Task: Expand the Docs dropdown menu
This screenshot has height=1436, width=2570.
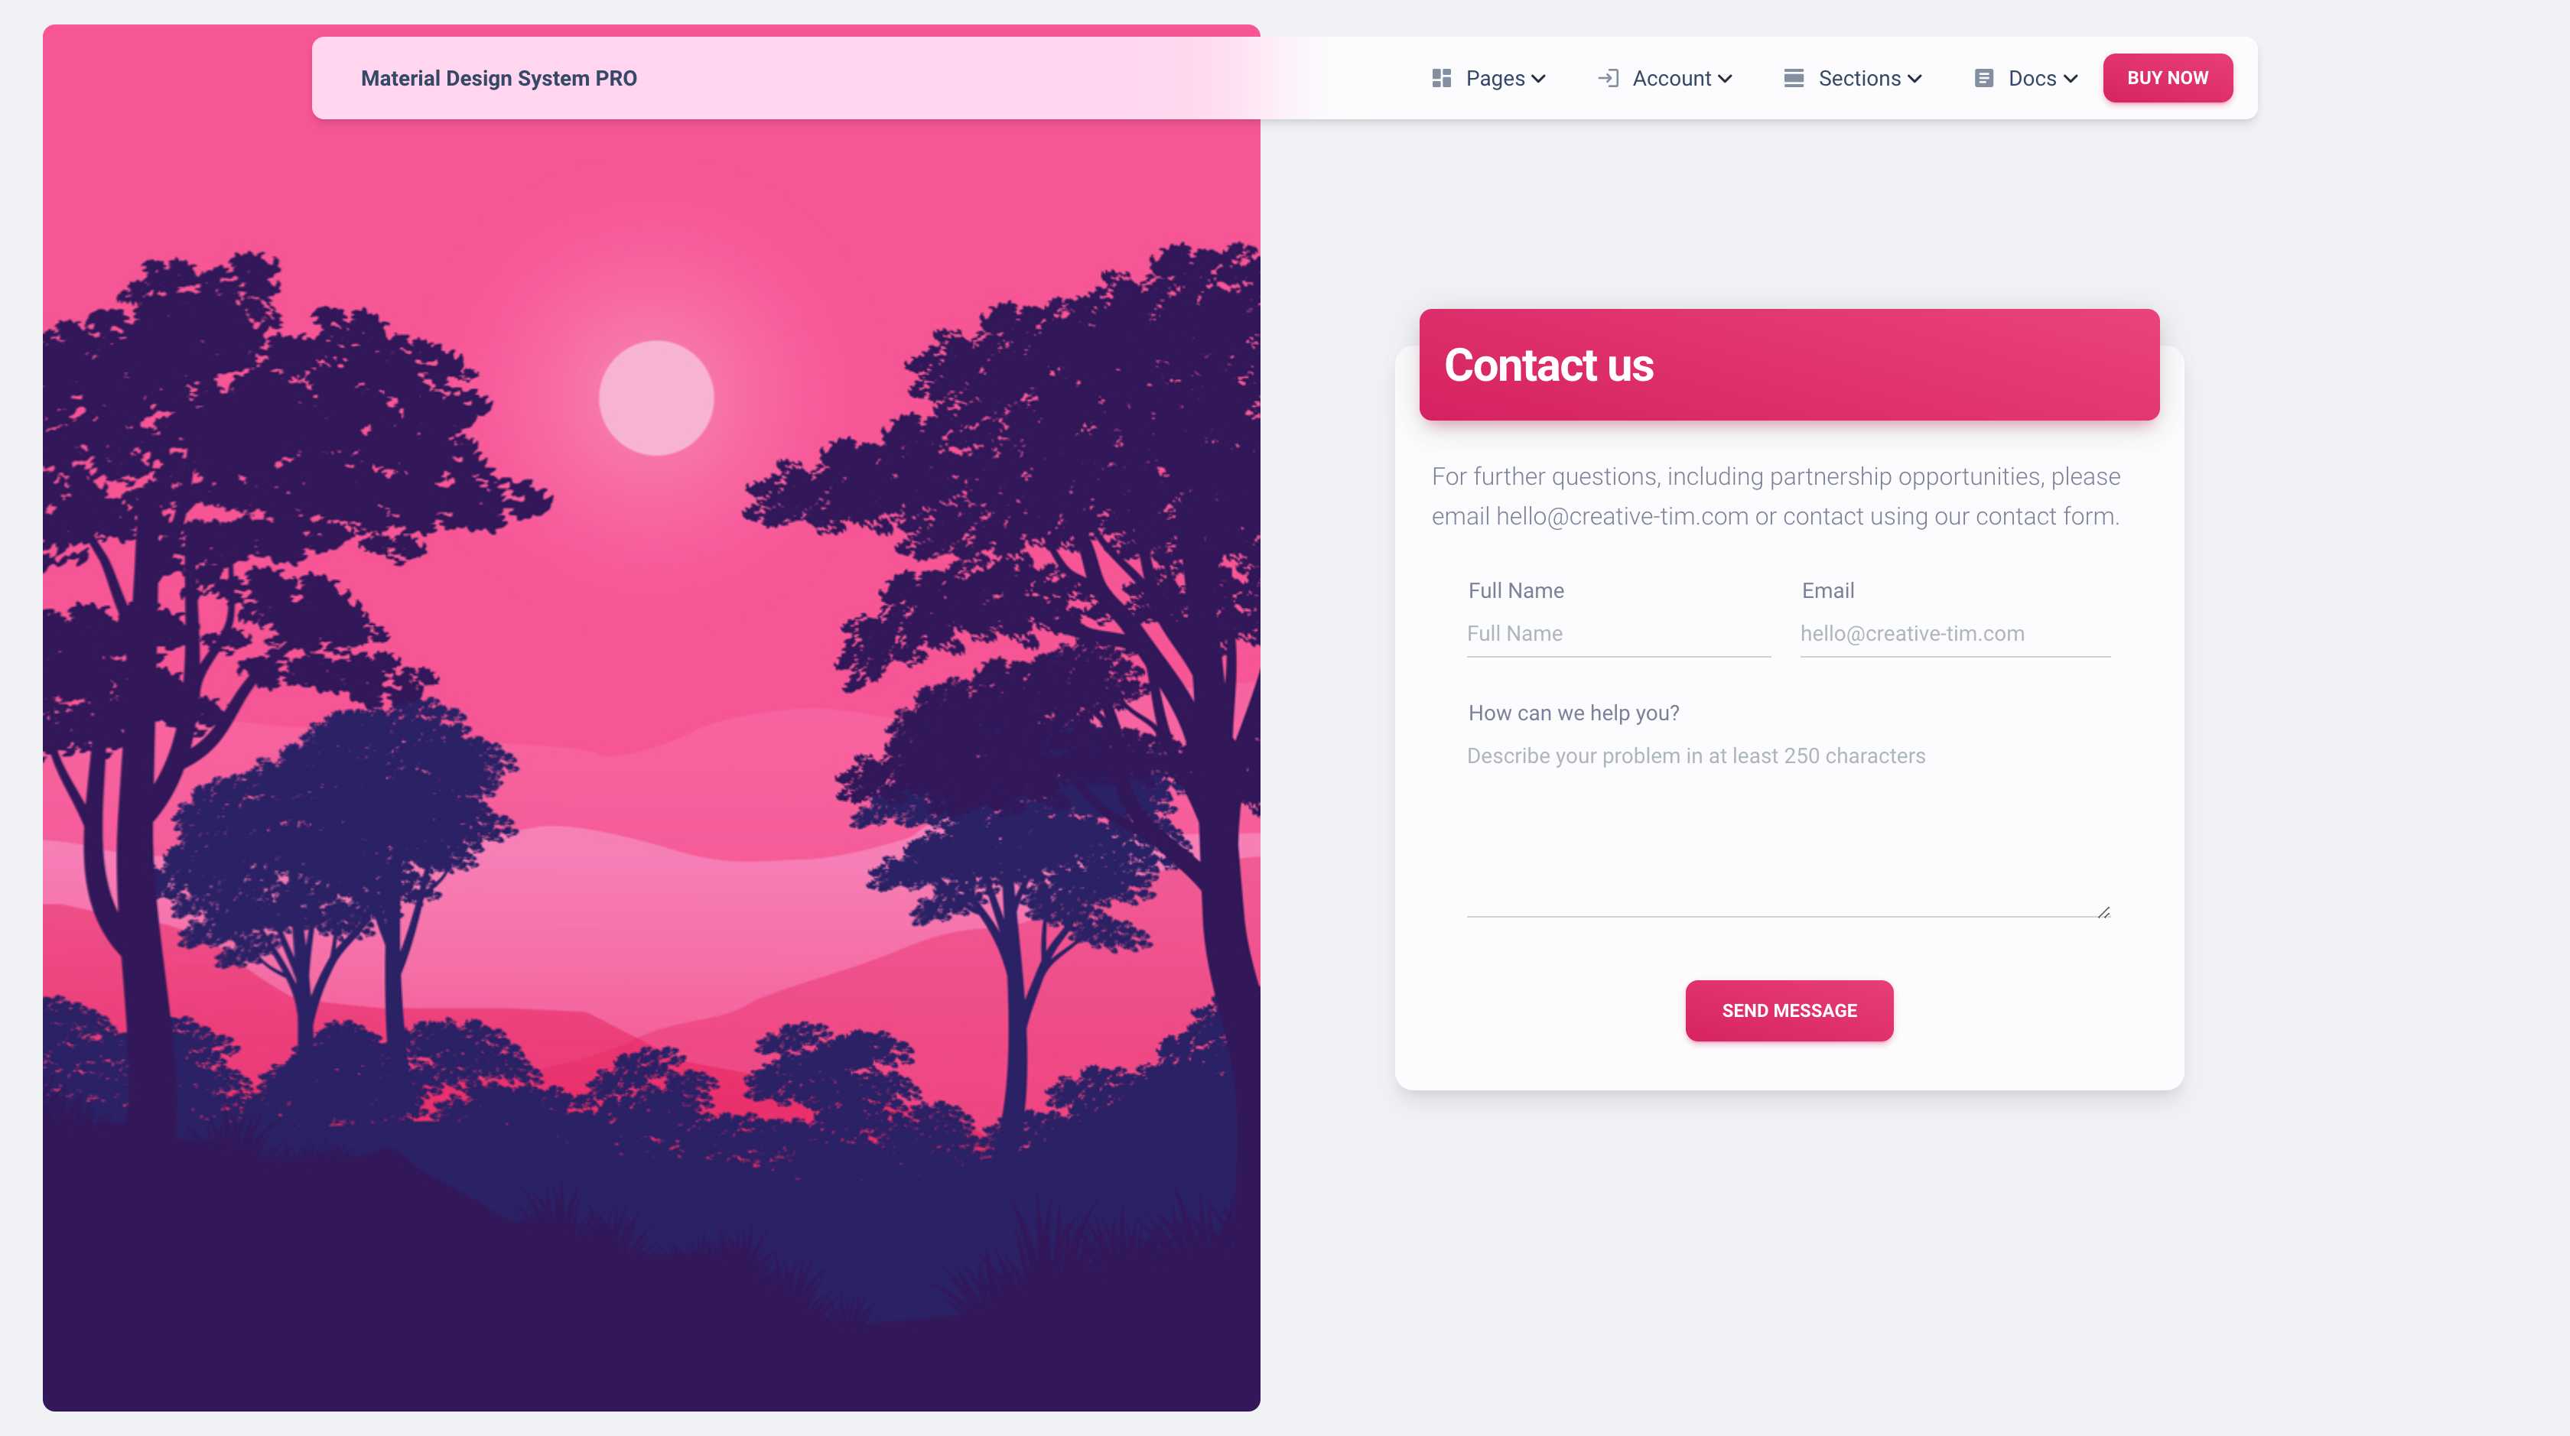Action: coord(2025,78)
